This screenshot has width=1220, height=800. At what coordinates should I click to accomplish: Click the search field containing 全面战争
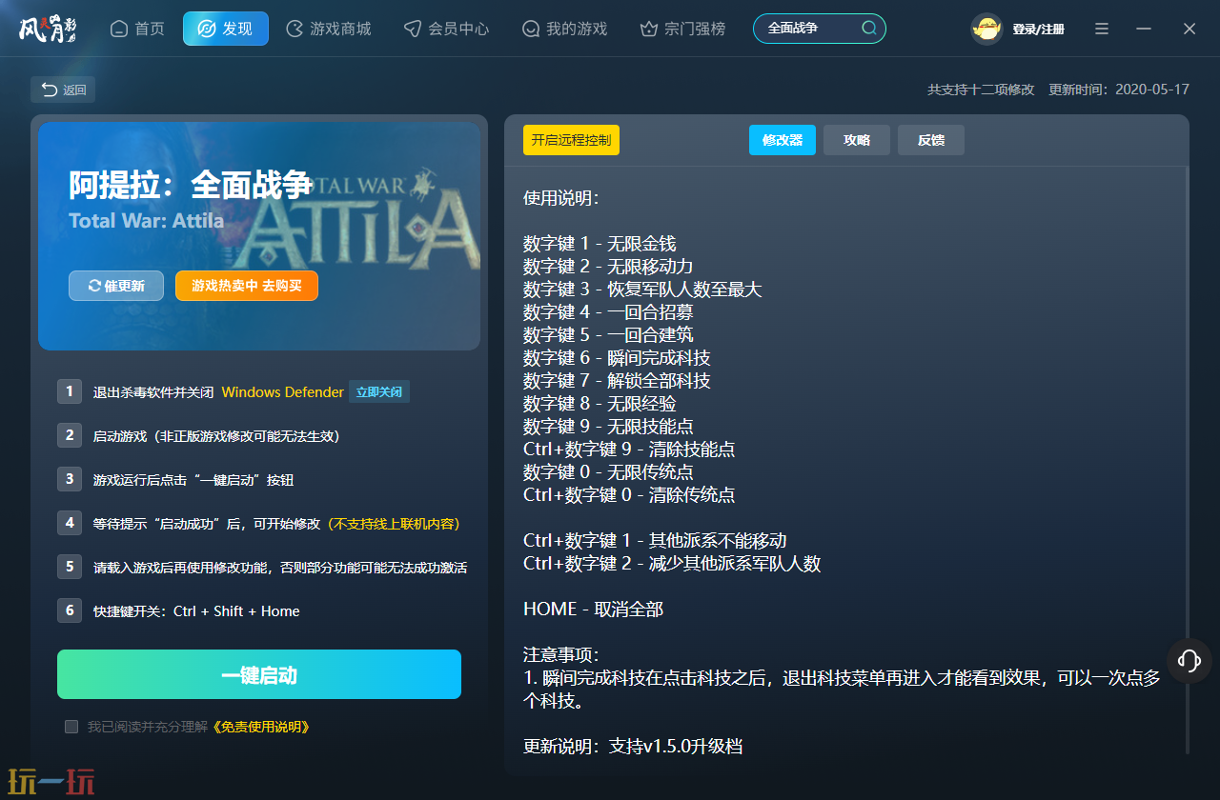(x=820, y=29)
